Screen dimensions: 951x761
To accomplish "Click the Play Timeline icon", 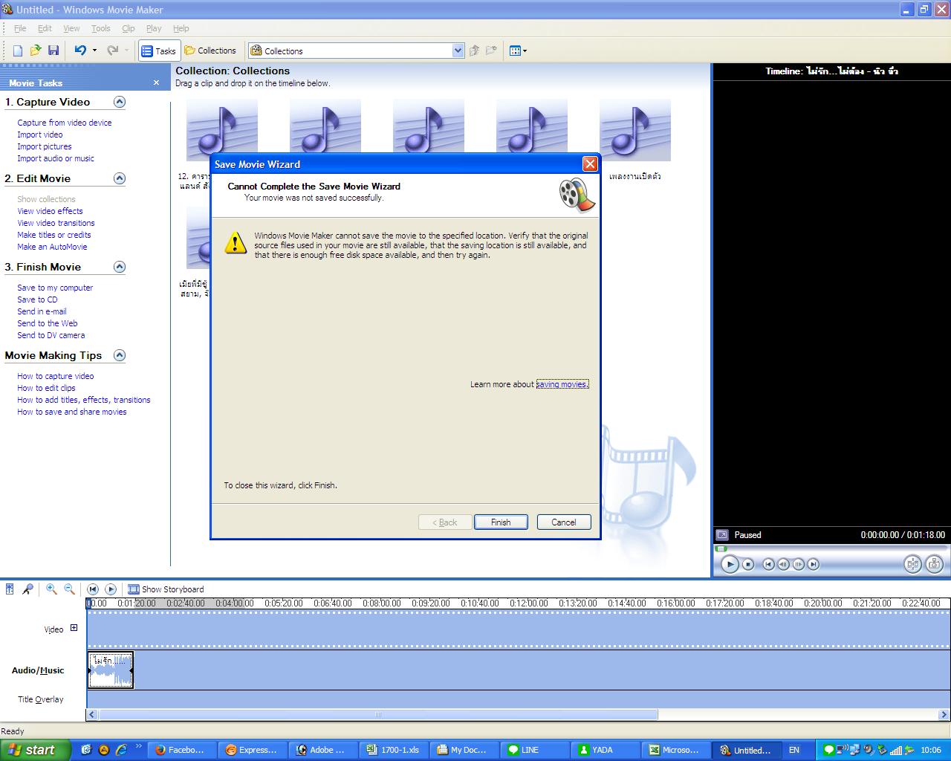I will [111, 589].
